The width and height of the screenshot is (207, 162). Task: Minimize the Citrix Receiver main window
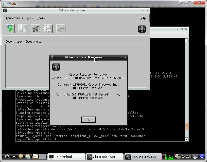139,10
